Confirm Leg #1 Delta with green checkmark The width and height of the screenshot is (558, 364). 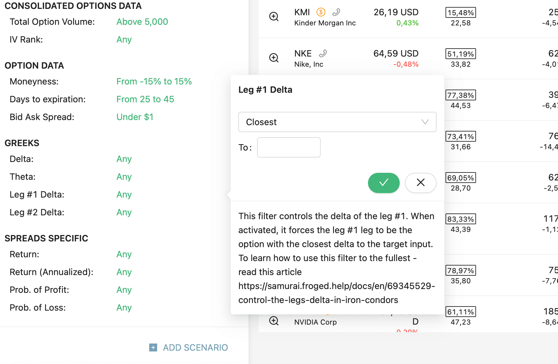click(384, 183)
